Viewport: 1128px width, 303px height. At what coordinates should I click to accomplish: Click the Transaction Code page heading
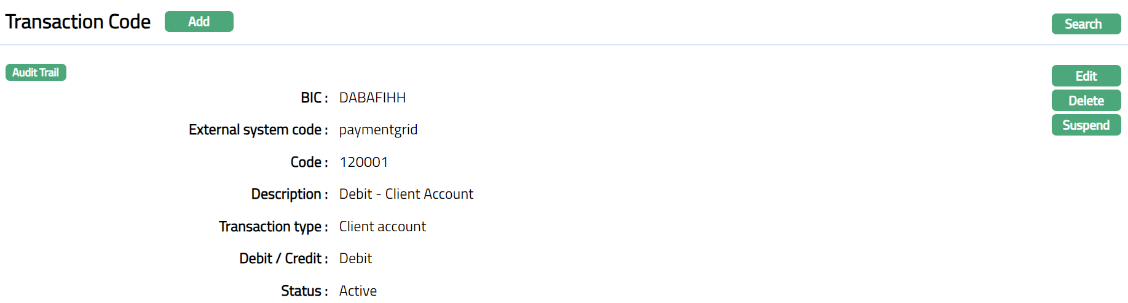click(x=78, y=22)
